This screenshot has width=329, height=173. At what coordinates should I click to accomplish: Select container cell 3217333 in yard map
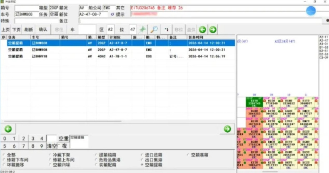click(272, 163)
